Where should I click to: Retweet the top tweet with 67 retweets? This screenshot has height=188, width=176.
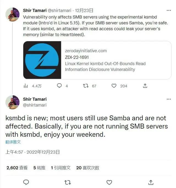pyautogui.click(x=86, y=86)
